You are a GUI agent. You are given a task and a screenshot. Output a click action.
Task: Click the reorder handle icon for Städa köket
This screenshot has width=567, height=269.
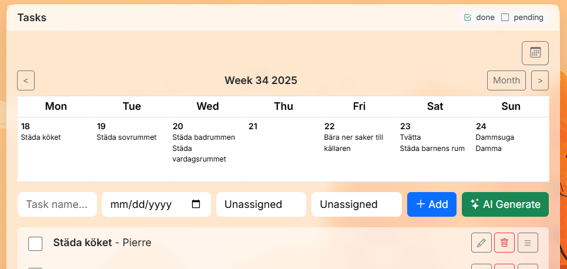tap(528, 243)
